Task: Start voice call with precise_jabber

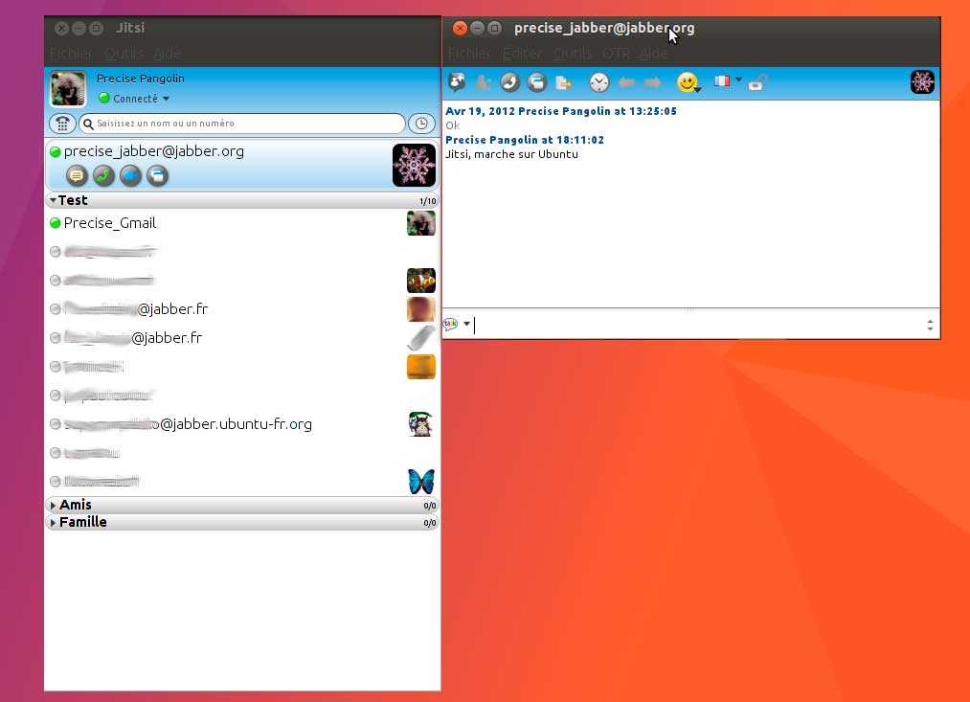Action: point(103,176)
